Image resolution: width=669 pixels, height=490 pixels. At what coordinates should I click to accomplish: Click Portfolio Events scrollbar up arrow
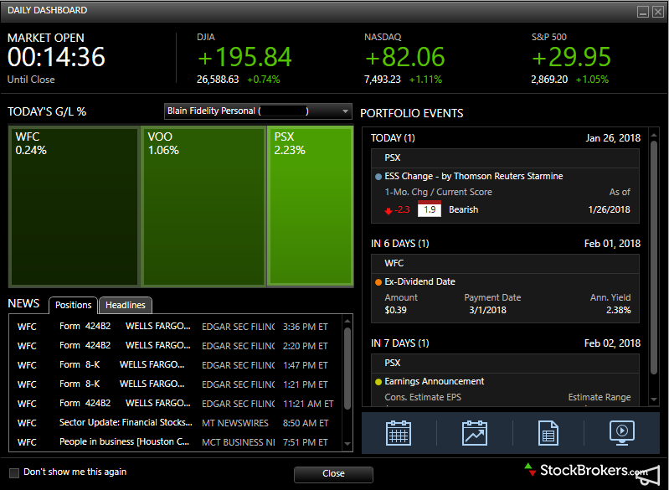coord(654,135)
